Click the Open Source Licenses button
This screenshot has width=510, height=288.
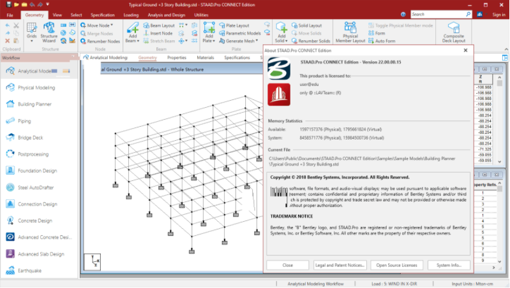tap(396, 265)
